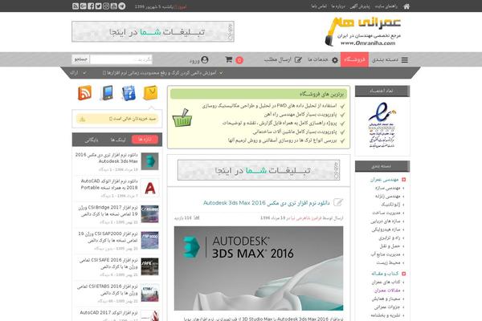Open the Autodesk 3ds Max 2016 post title

(266, 203)
